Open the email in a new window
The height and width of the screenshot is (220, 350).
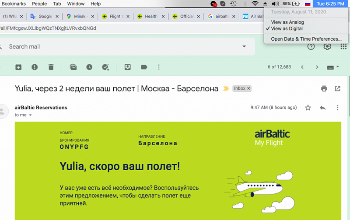tap(337, 89)
